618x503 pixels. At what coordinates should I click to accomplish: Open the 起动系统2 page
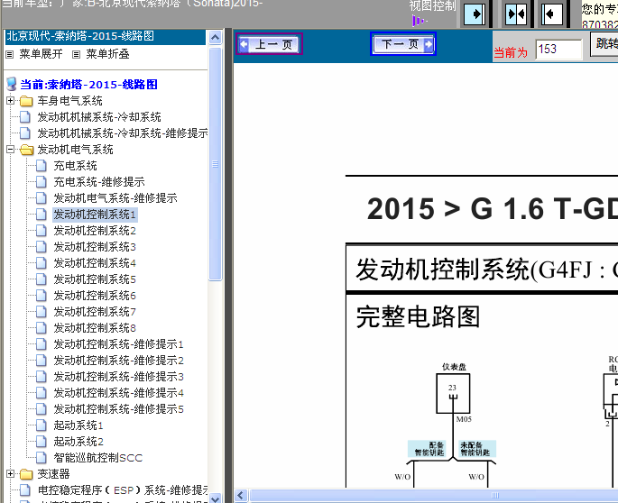(78, 441)
